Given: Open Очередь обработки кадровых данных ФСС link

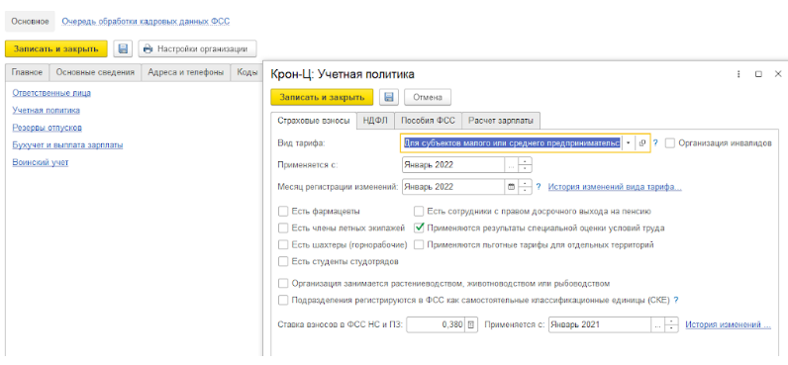Looking at the screenshot, I should click(146, 22).
